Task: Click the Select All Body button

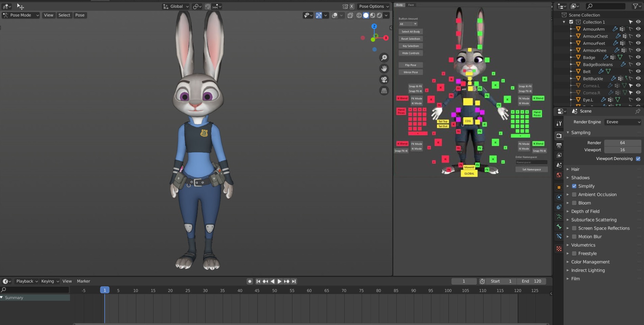Action: (410, 32)
